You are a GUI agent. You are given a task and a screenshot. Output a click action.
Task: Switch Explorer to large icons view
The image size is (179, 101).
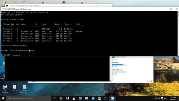[152, 81]
